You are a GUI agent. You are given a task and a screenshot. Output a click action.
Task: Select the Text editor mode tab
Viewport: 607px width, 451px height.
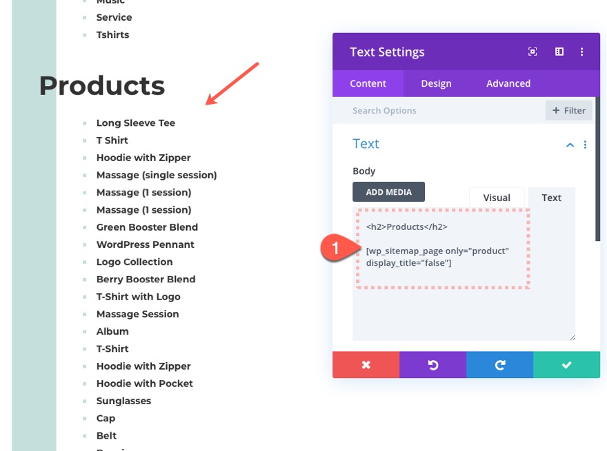click(551, 198)
